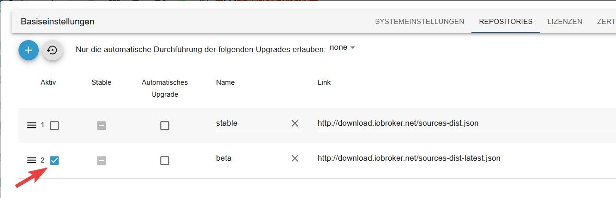This screenshot has width=616, height=198.
Task: Open the Lizenzen tab
Action: (x=565, y=22)
